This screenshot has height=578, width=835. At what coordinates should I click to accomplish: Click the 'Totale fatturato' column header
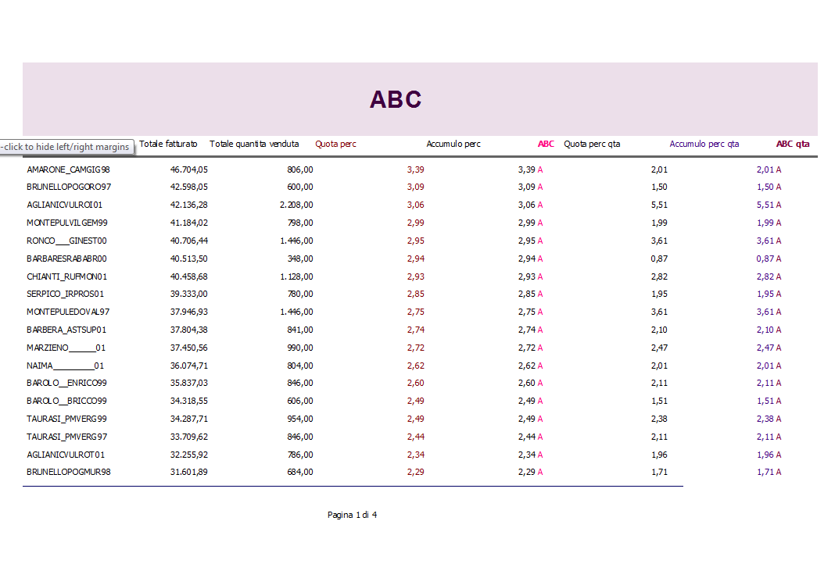click(168, 144)
